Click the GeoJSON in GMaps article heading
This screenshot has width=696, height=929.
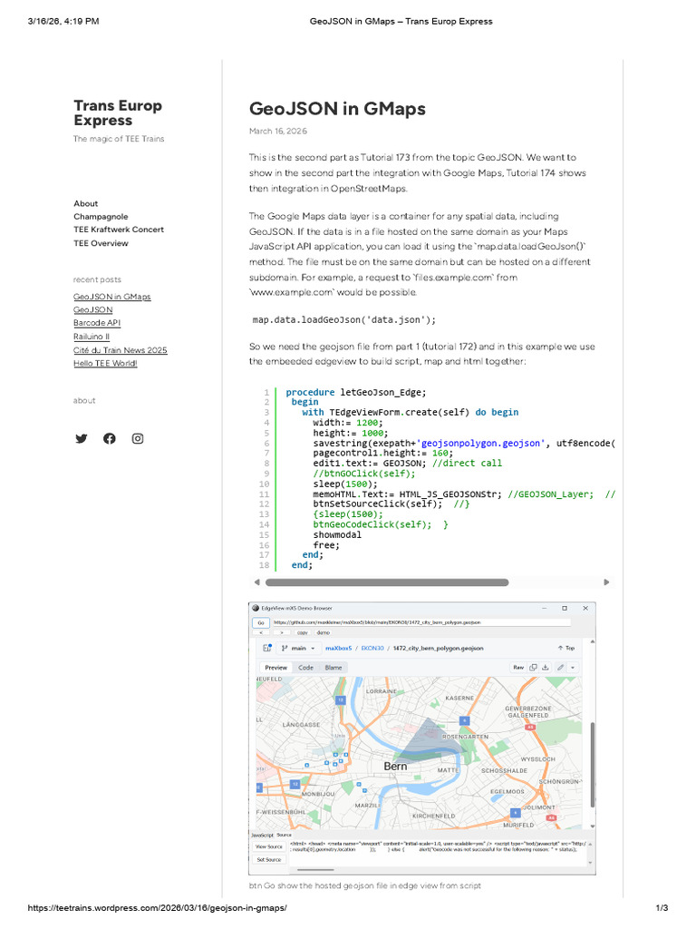pos(337,109)
